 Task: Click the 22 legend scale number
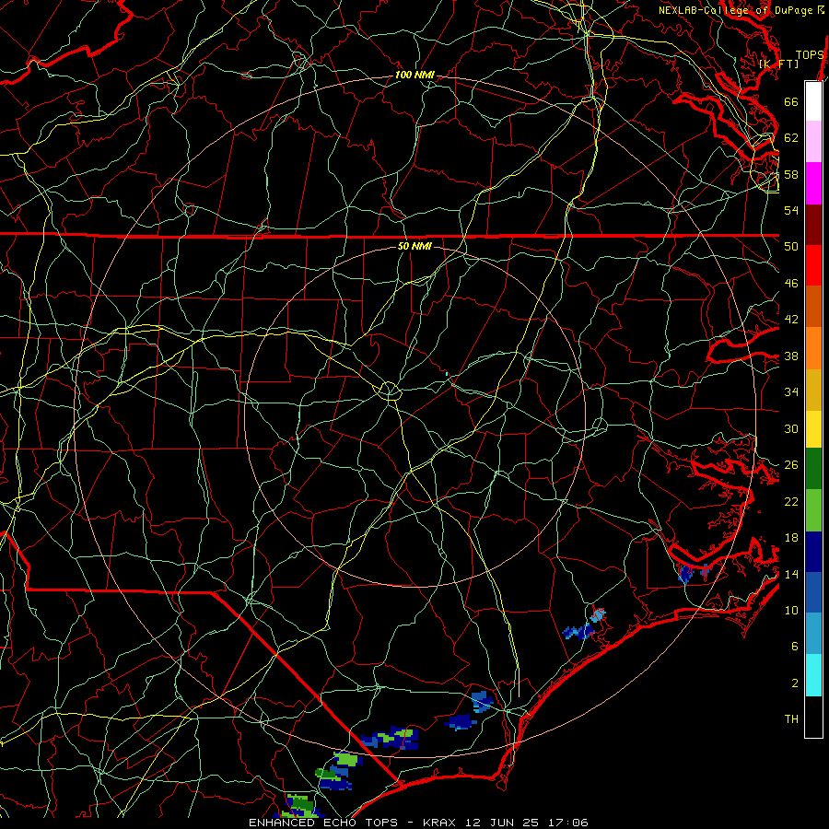point(791,501)
